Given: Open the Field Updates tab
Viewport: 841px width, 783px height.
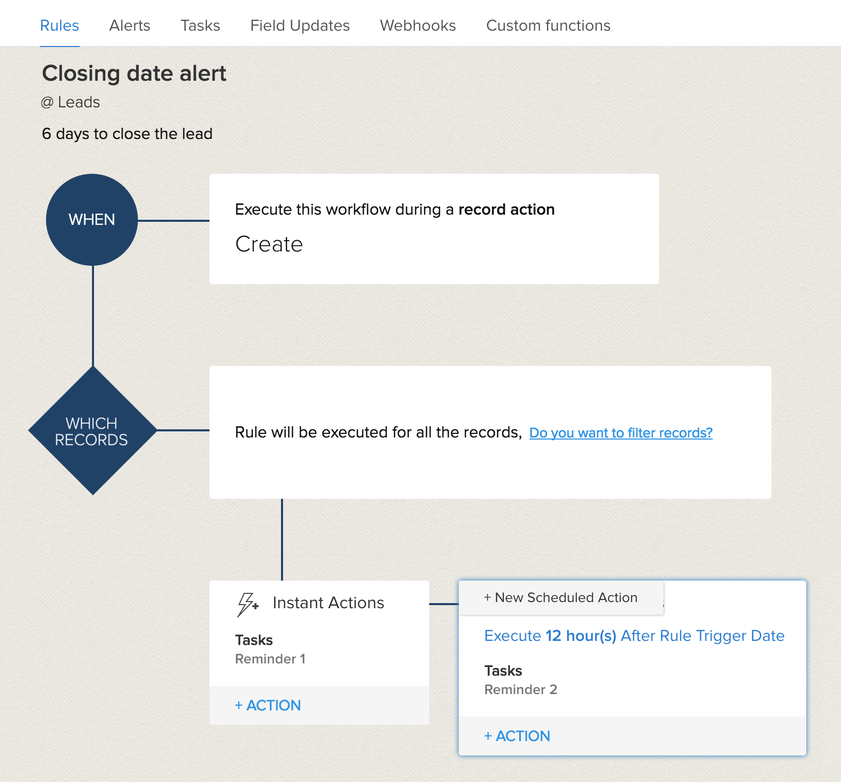Looking at the screenshot, I should [300, 26].
